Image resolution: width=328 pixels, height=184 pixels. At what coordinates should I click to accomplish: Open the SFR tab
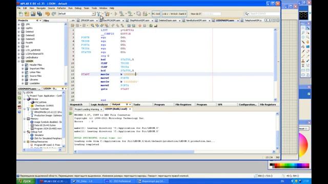tap(220, 104)
